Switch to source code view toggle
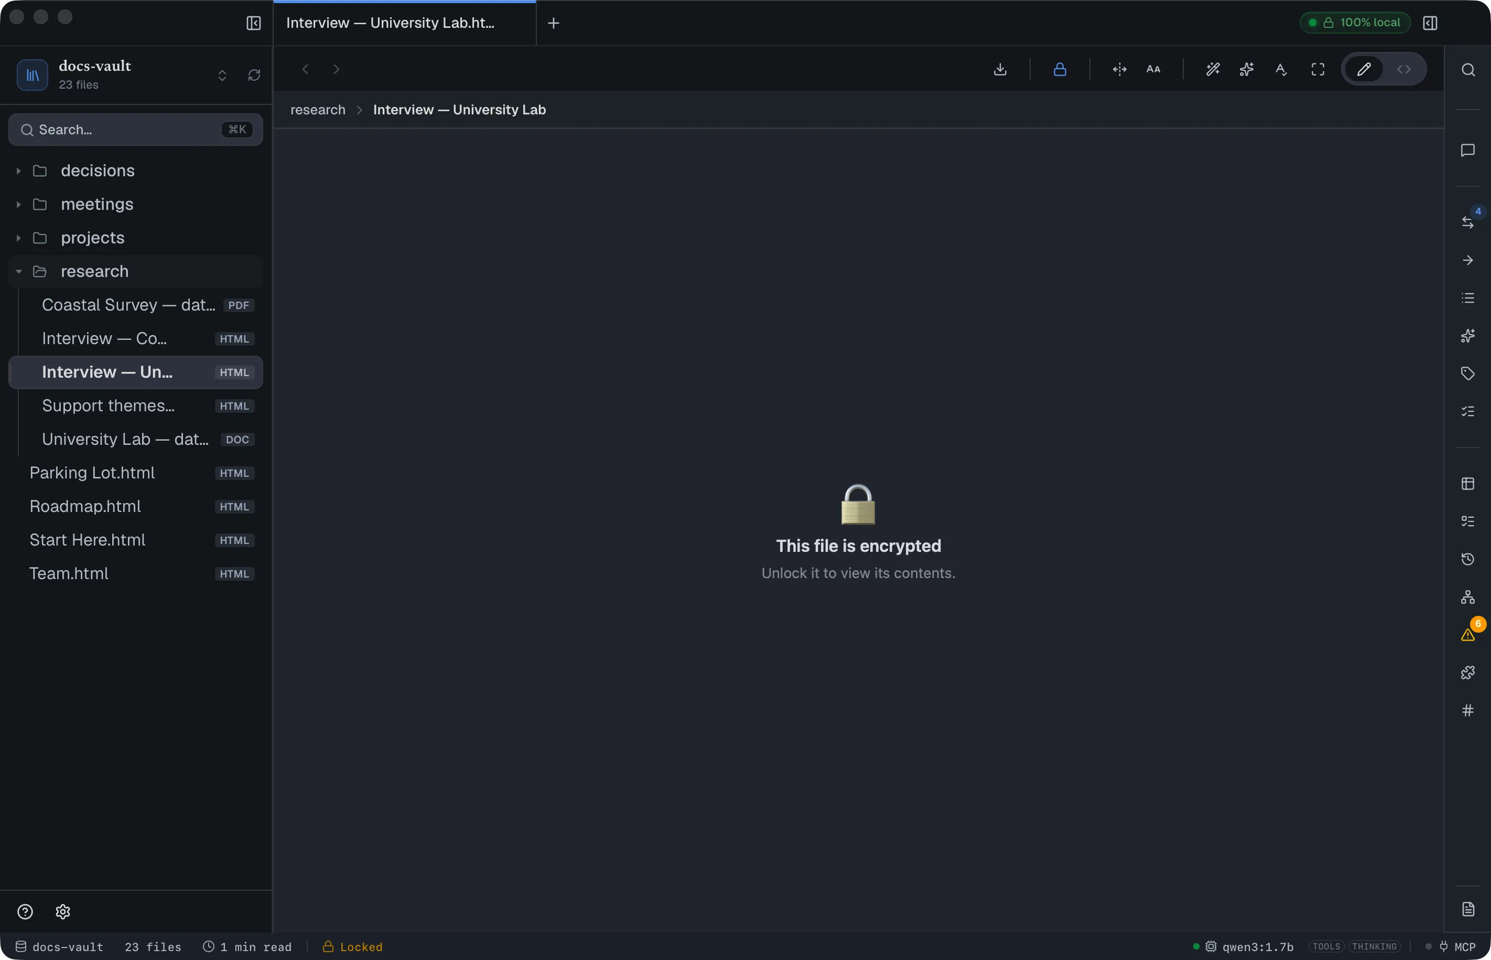The height and width of the screenshot is (960, 1491). click(x=1404, y=69)
